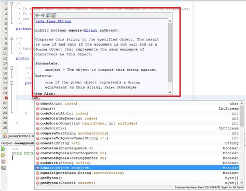Select contentEquals(CharSequence cs) completion

tap(137, 153)
